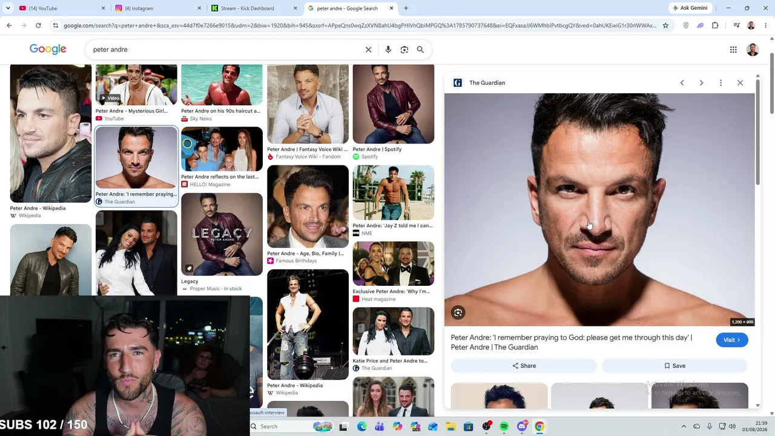The width and height of the screenshot is (775, 436).
Task: Bookmark this page with the star
Action: click(x=665, y=25)
